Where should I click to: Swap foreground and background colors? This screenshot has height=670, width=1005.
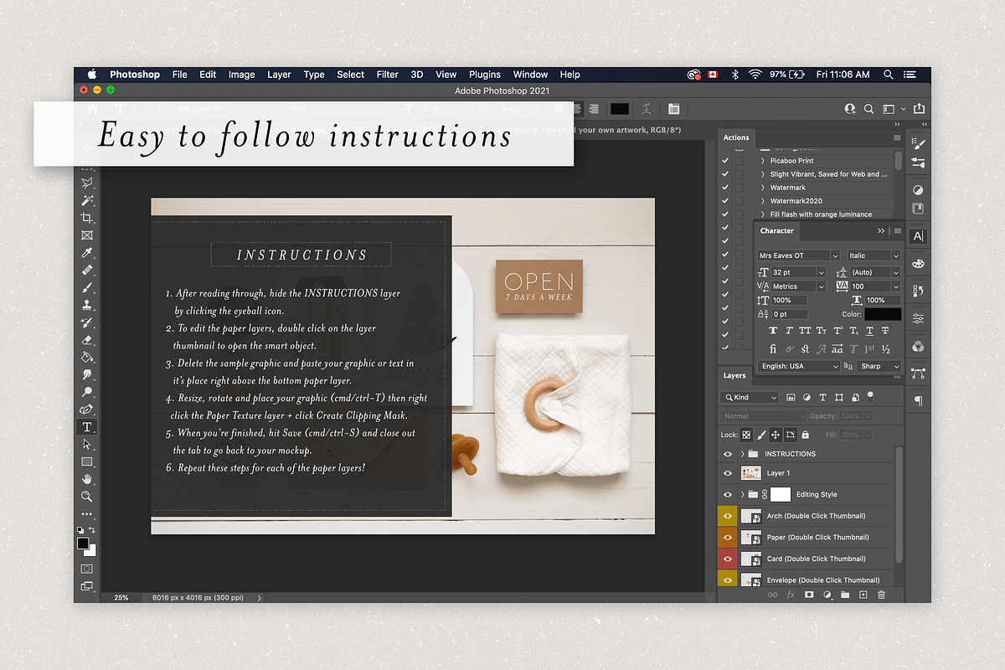pyautogui.click(x=92, y=530)
